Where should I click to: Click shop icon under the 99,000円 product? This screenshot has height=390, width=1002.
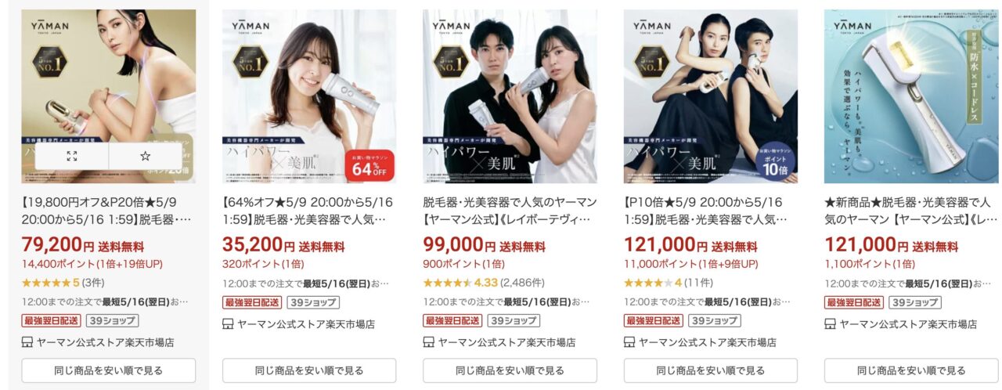429,342
